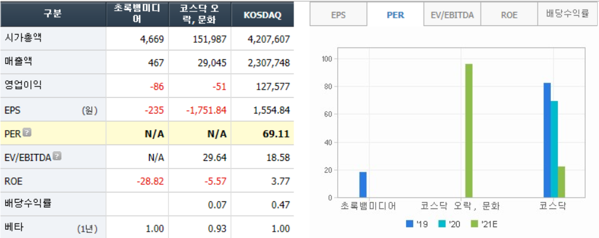Switch to the EV/EBITDA chart tab

point(452,15)
